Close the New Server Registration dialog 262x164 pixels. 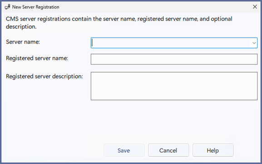pyautogui.click(x=255, y=7)
